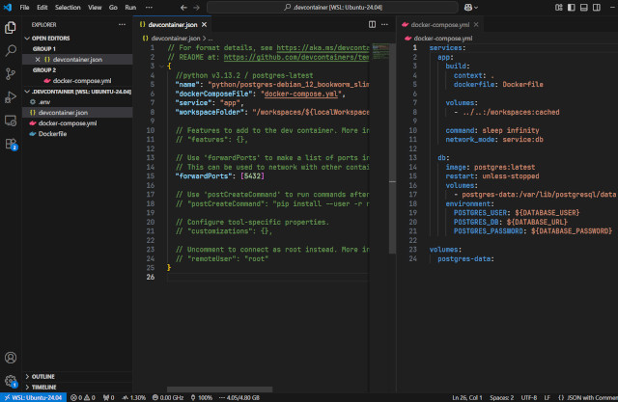This screenshot has width=618, height=402.
Task: Open the Manage gear settings icon
Action: (11, 380)
